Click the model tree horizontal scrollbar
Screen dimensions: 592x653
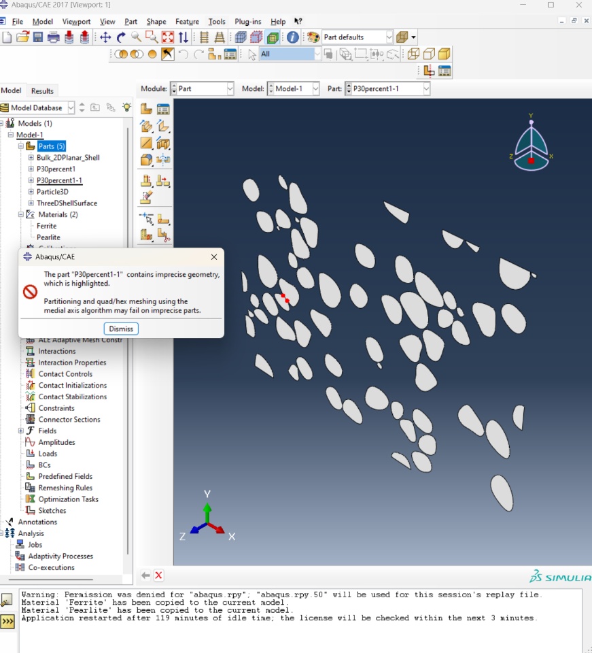tap(51, 580)
